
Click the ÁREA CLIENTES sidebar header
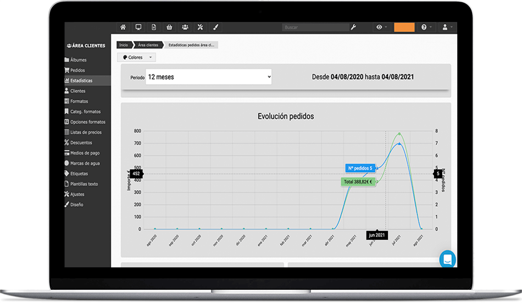coord(86,46)
